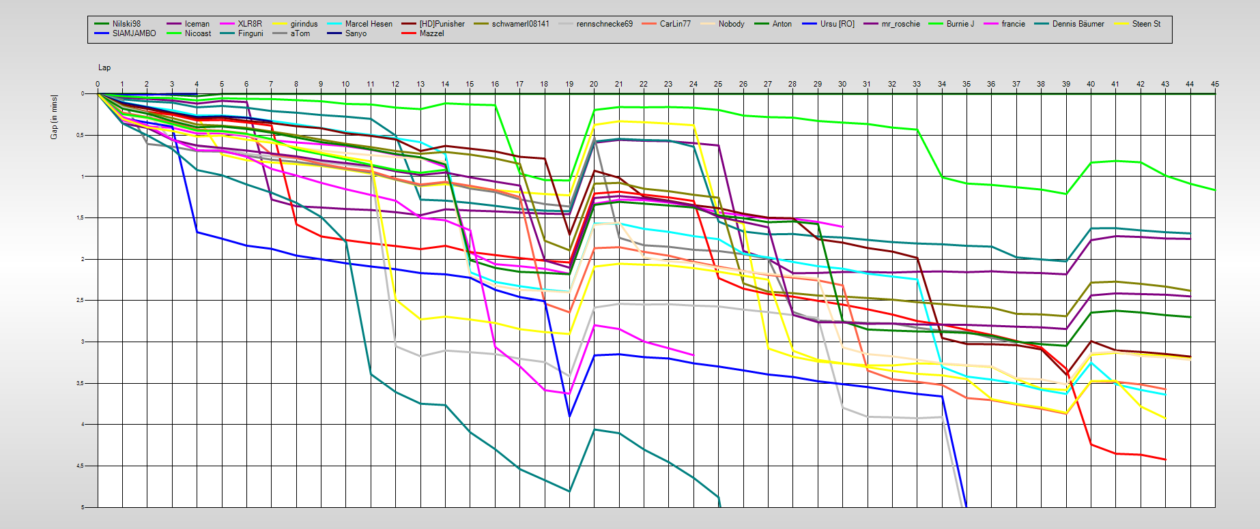Select the Ursu [RO] legend label
1260x529 pixels.
click(x=837, y=24)
